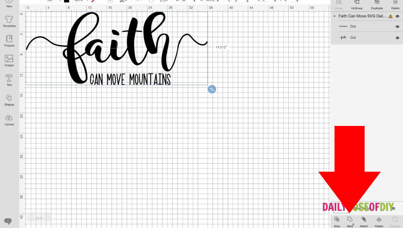Open the feedback chat bubble
Screen dimensions: 403x228
[x=8, y=221]
